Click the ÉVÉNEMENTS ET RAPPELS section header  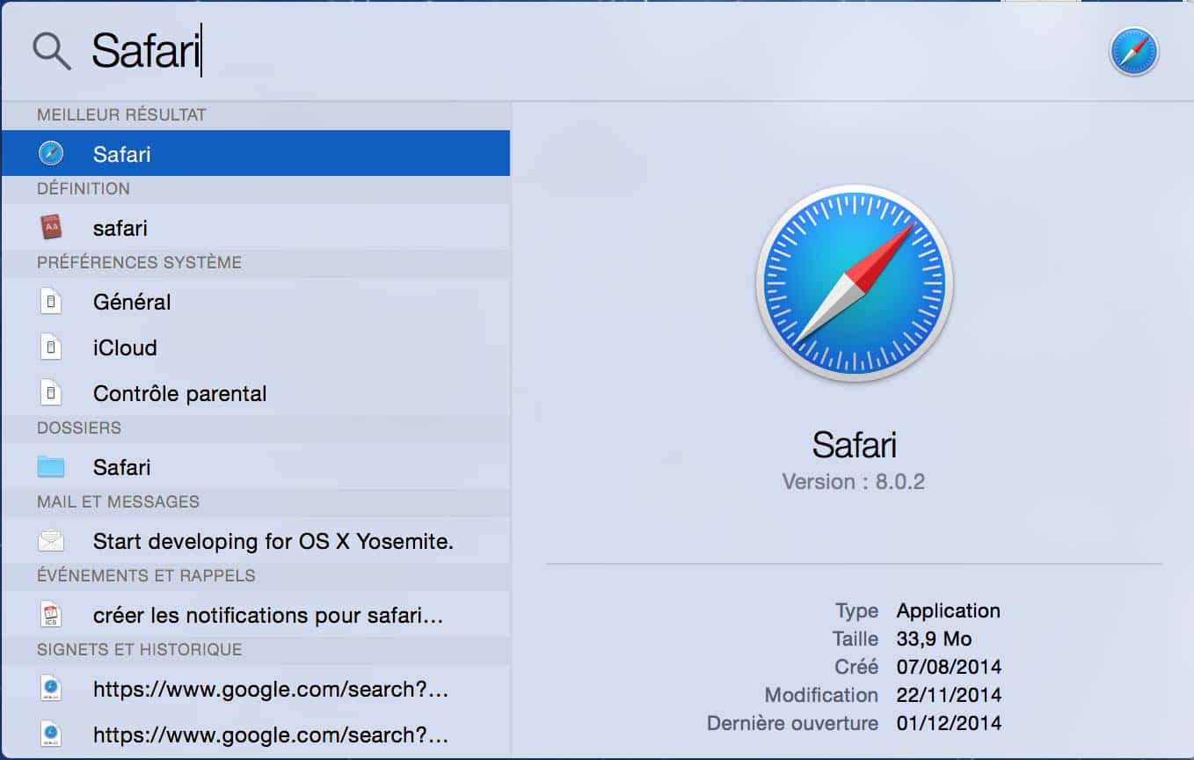tap(146, 576)
